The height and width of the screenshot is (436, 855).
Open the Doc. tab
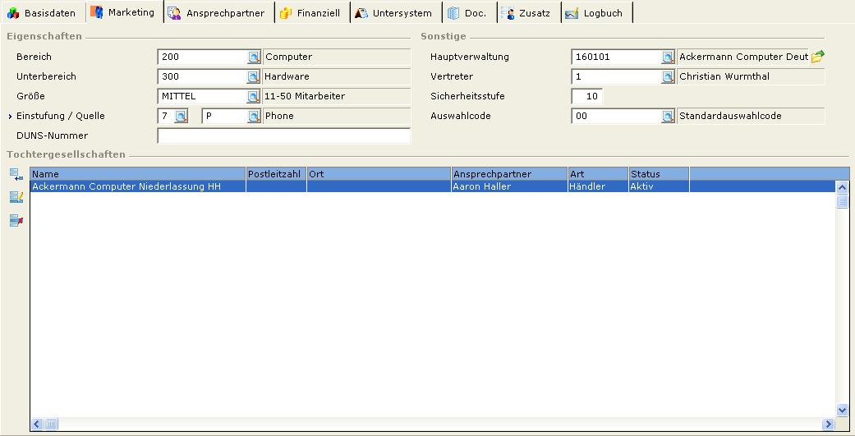pos(469,13)
